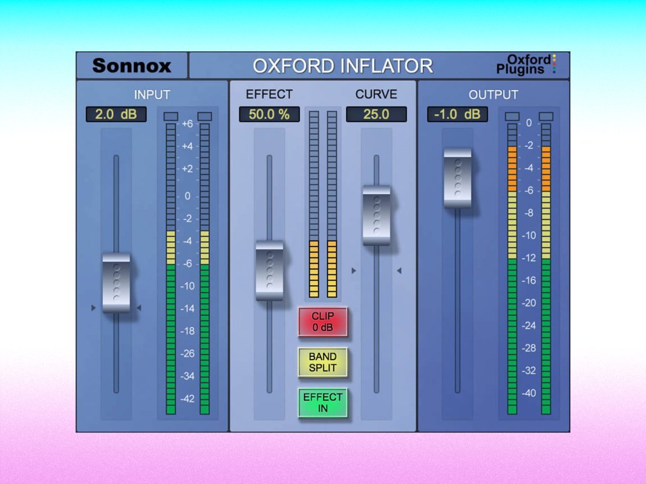Click the INPUT fader handle
The width and height of the screenshot is (646, 484).
[x=116, y=283]
